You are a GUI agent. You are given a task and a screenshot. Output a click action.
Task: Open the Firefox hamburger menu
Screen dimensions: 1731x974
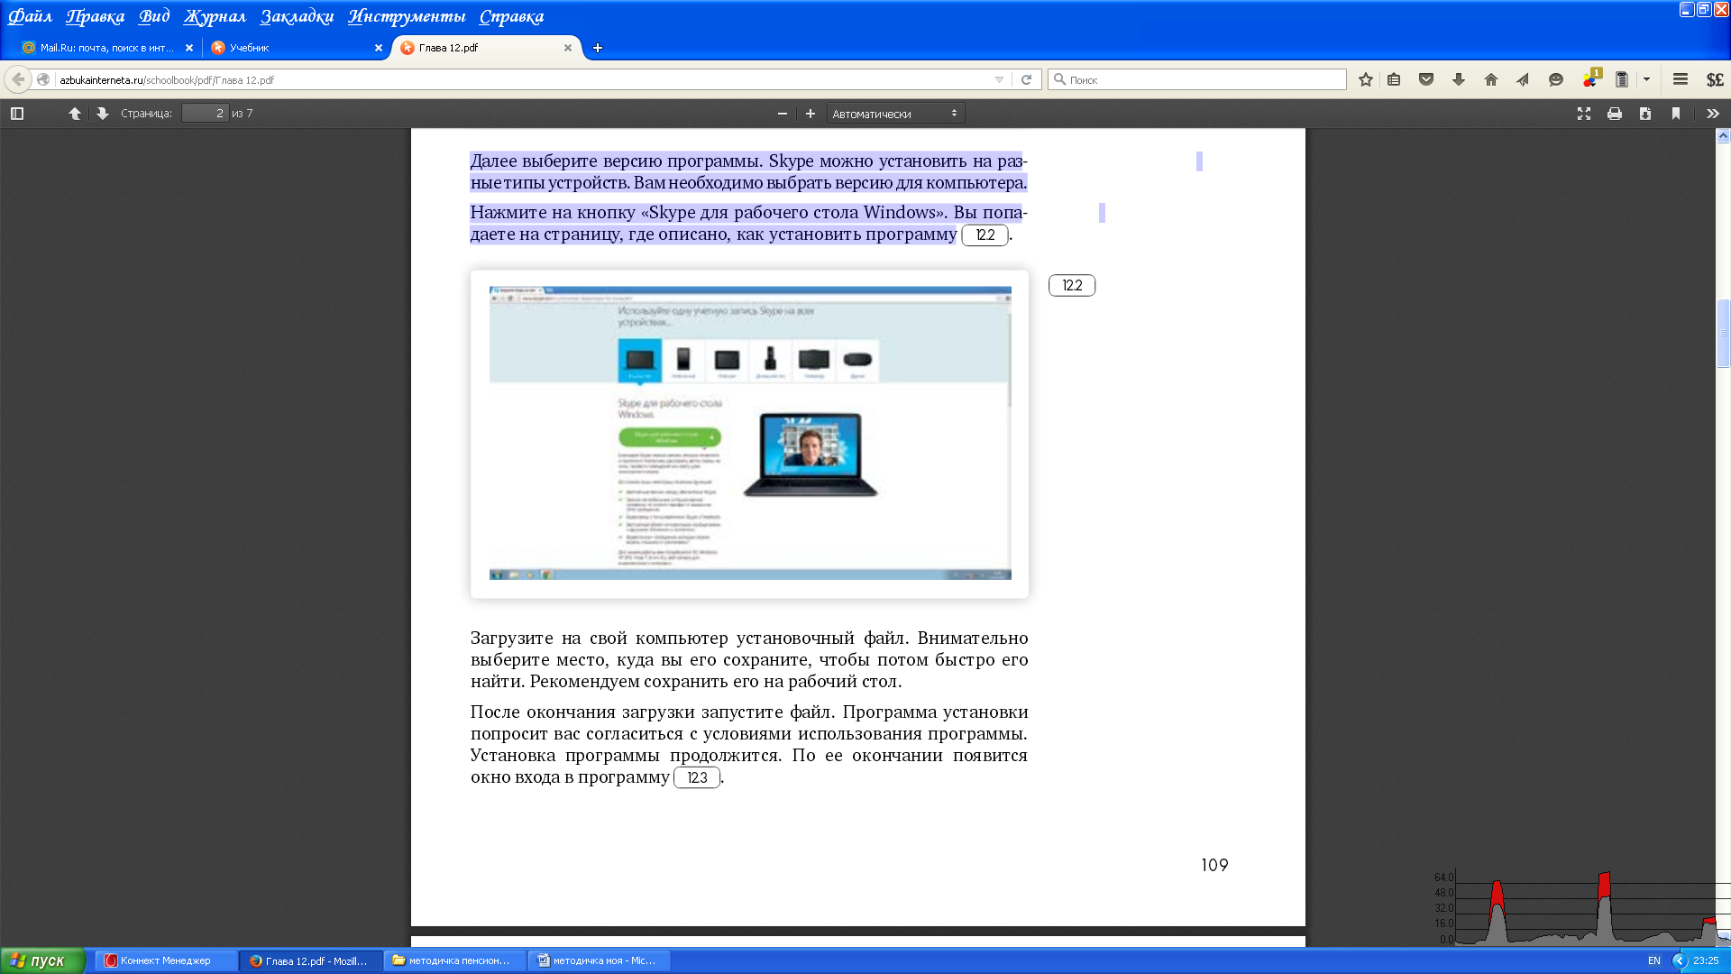pos(1681,79)
